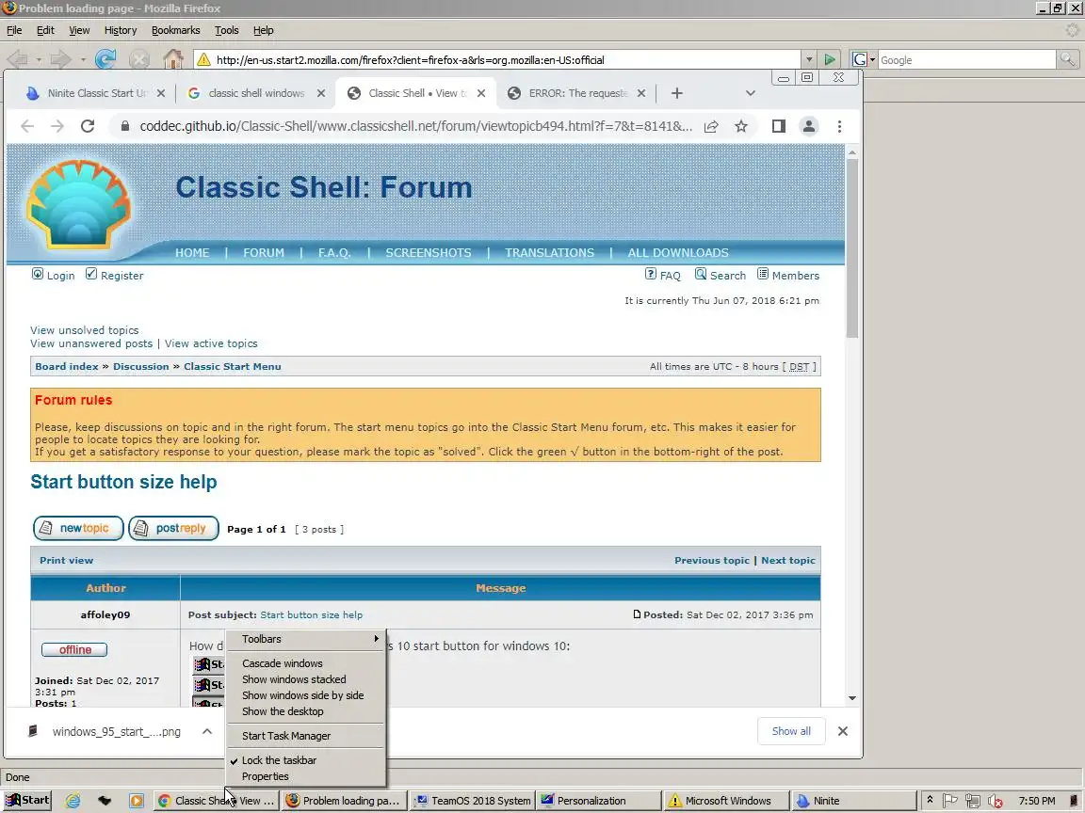The image size is (1085, 813).
Task: Click the Classic Shell shell logo
Action: pyautogui.click(x=78, y=204)
